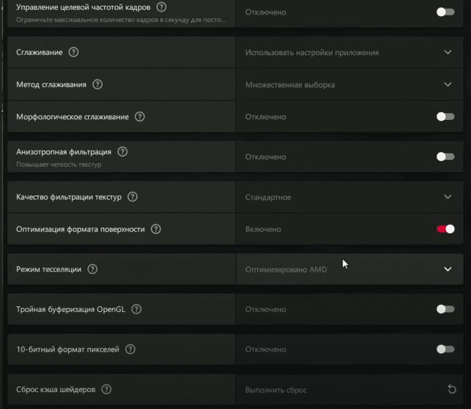View help about Морфологическое сглаживание

click(x=139, y=116)
